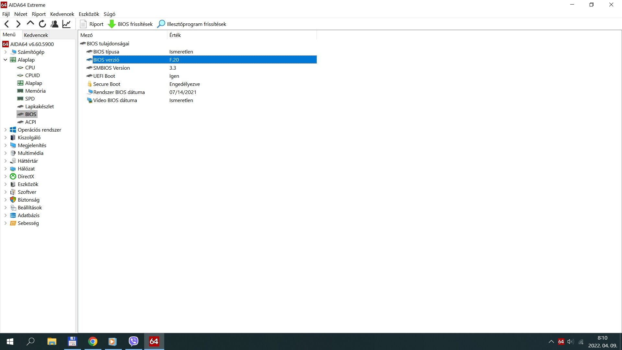622x350 pixels.
Task: Click the Secure Boot lock icon
Action: click(90, 84)
